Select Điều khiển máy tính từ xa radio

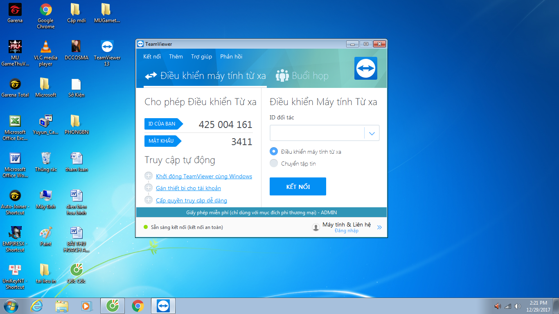[274, 151]
